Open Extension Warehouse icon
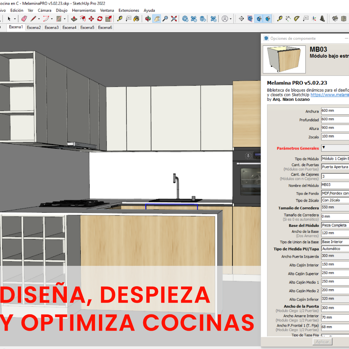 click(x=194, y=19)
